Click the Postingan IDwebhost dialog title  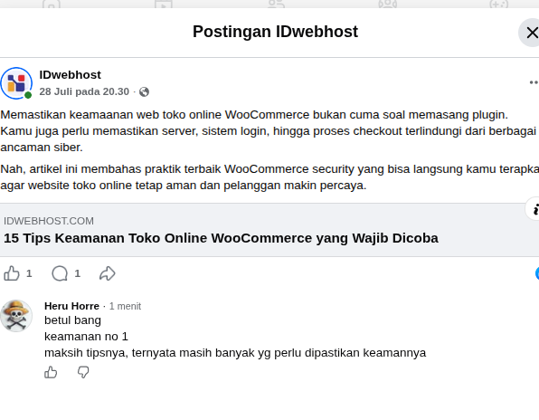pyautogui.click(x=275, y=32)
